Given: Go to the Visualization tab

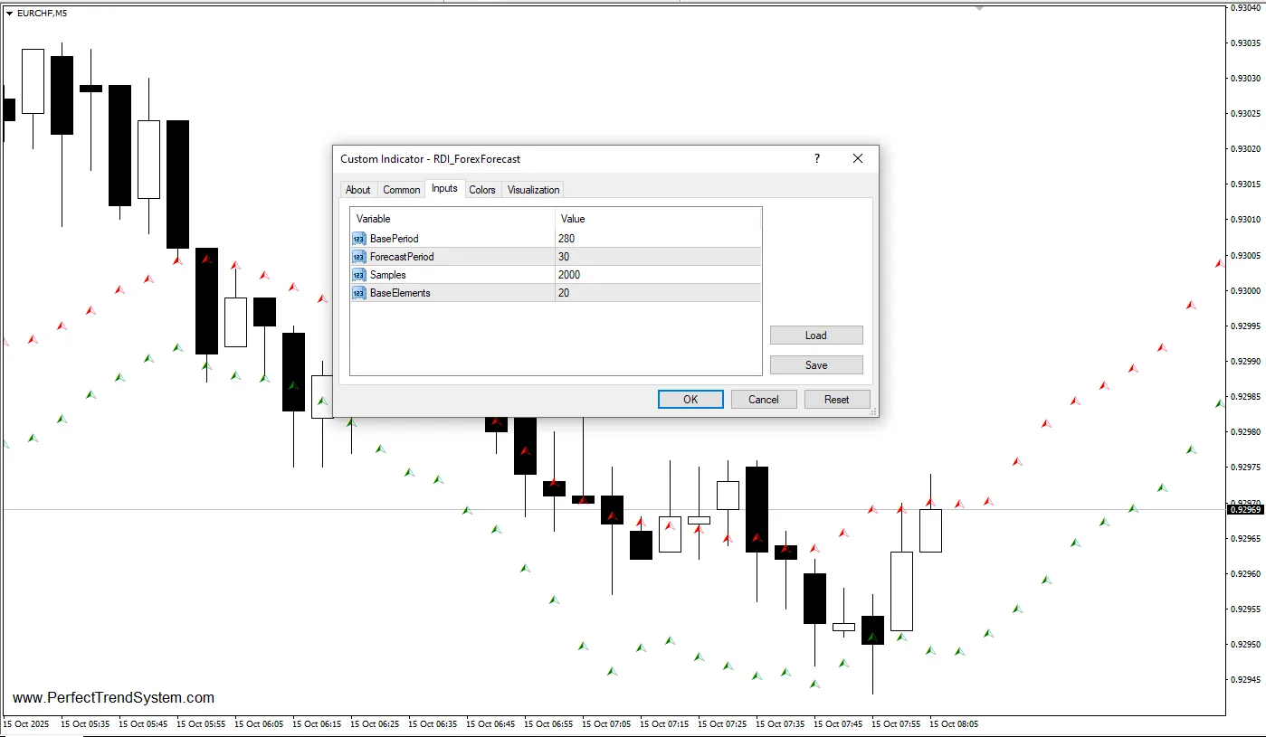Looking at the screenshot, I should click(533, 190).
